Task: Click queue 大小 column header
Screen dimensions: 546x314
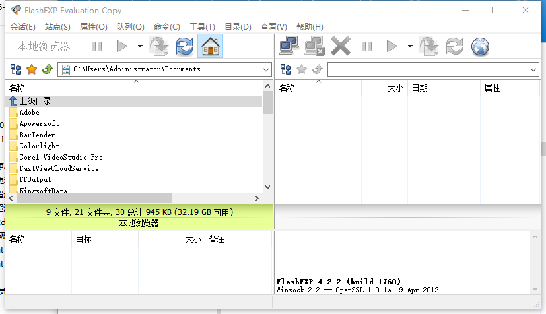Action: click(x=171, y=239)
